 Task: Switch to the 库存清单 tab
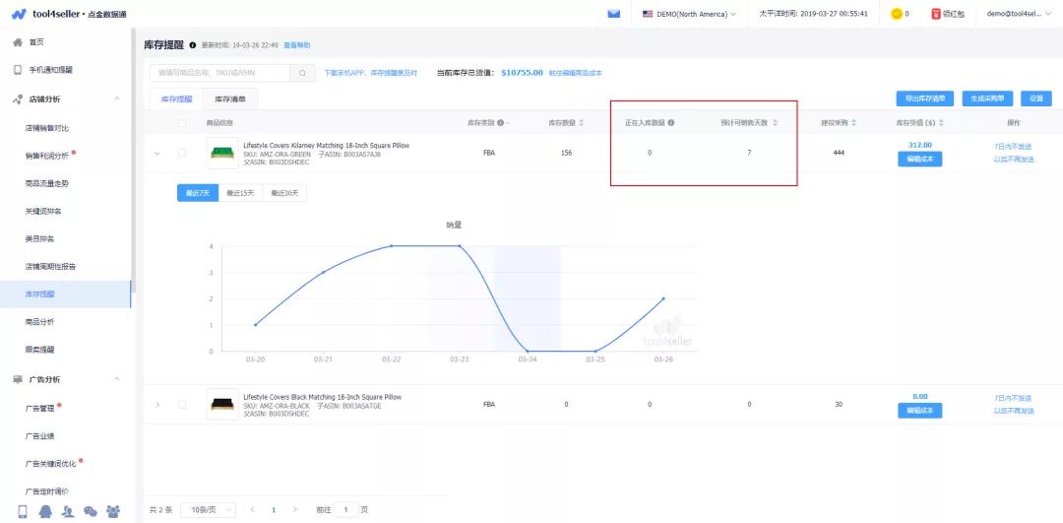pyautogui.click(x=230, y=99)
